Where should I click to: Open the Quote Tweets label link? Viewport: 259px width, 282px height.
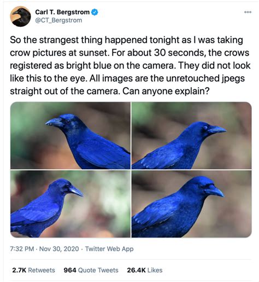[x=98, y=270]
